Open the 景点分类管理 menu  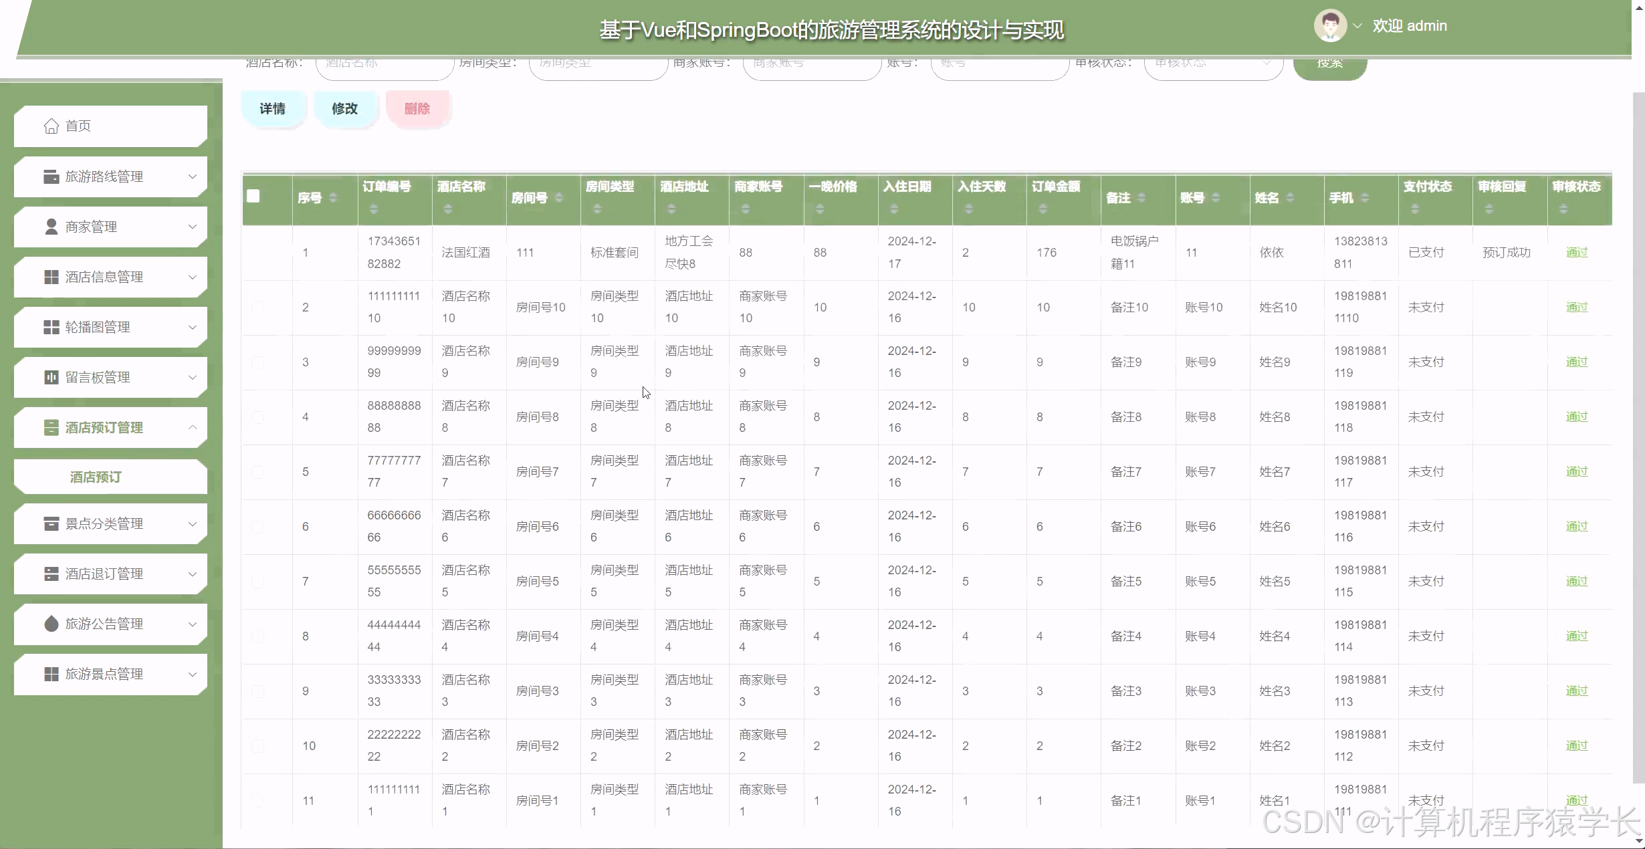pos(110,523)
